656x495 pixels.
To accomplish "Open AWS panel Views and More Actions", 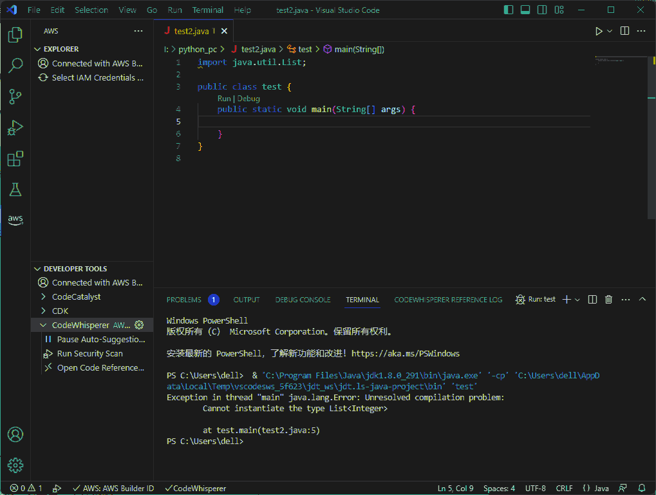I will [138, 31].
